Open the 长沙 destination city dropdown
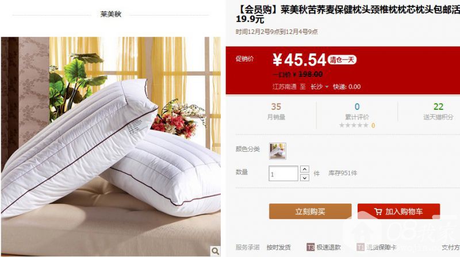This screenshot has width=460, height=257. (x=320, y=87)
